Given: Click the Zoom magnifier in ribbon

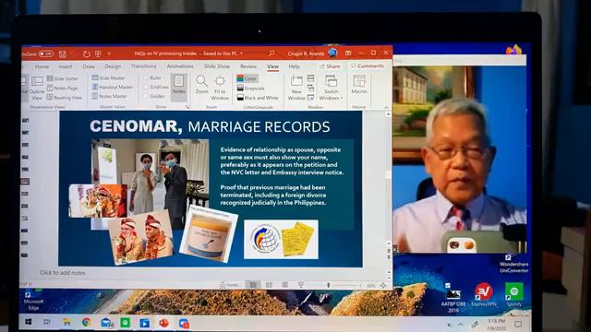Looking at the screenshot, I should (201, 85).
